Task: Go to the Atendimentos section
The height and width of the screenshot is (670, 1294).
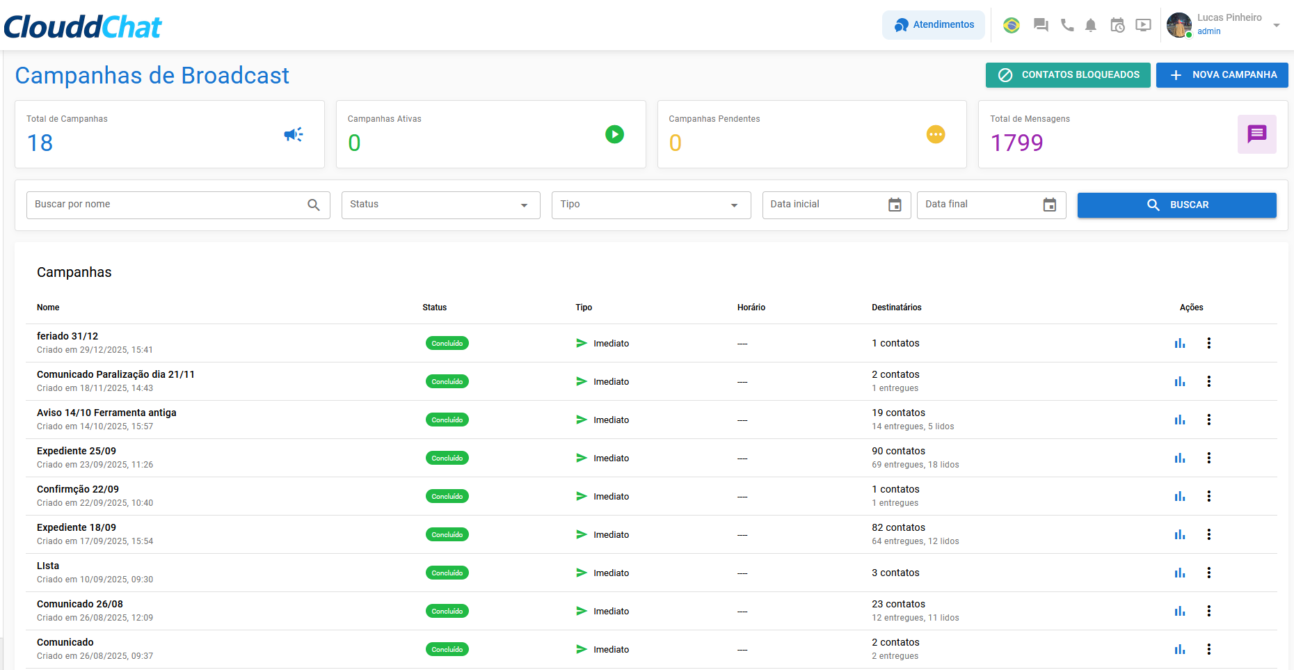Action: click(934, 25)
